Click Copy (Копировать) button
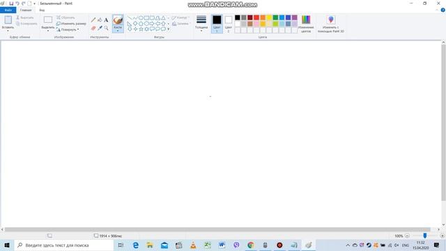Screen dimensions: 446x251 pos(26,24)
